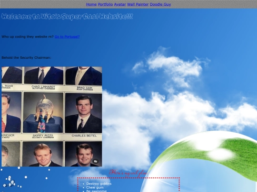Select the 'Behold the Security Chairman:' text

point(26,58)
